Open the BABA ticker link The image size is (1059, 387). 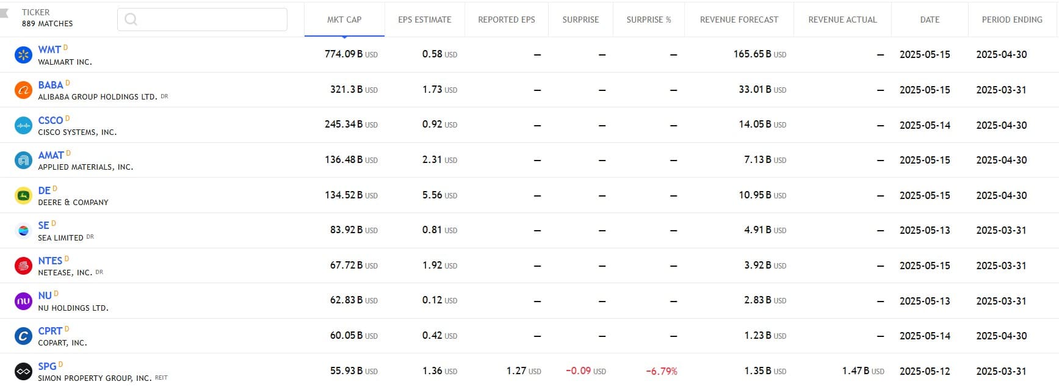click(x=51, y=85)
